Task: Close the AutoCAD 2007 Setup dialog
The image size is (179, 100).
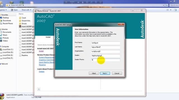Action: click(121, 24)
